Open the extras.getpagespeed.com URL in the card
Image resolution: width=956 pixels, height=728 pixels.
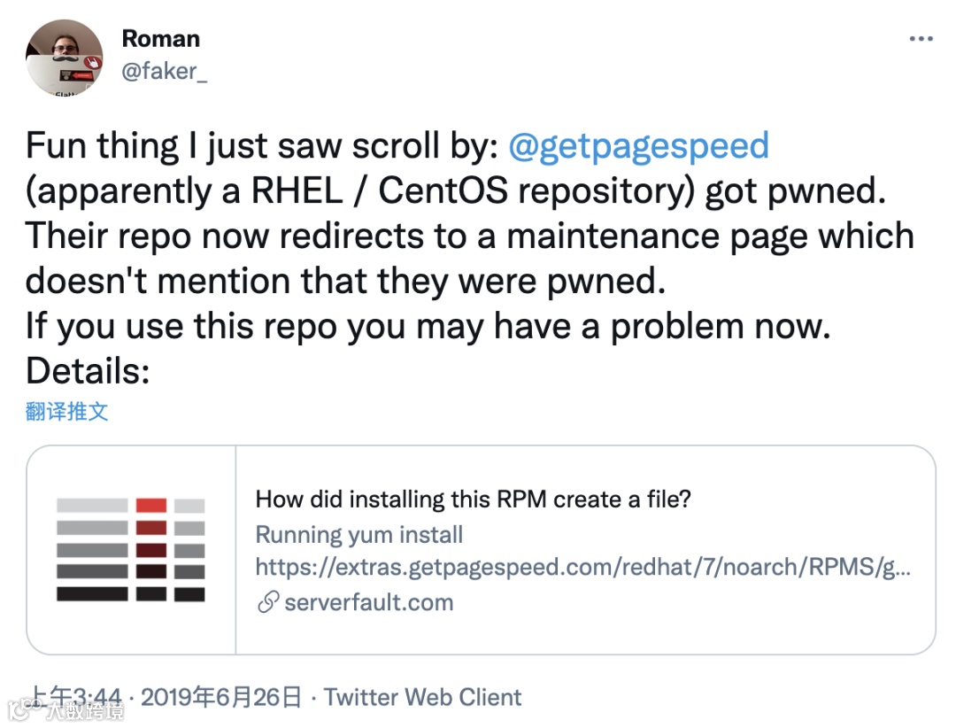[582, 568]
